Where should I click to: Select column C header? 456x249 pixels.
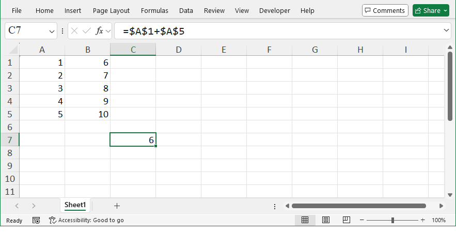[133, 50]
